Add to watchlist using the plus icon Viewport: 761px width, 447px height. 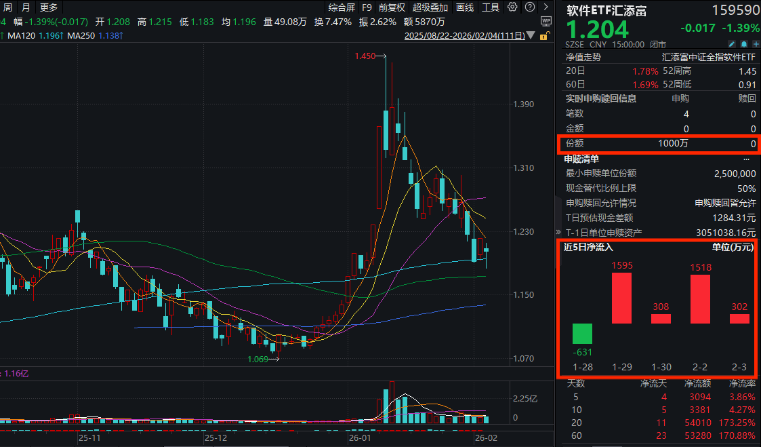[x=756, y=43]
